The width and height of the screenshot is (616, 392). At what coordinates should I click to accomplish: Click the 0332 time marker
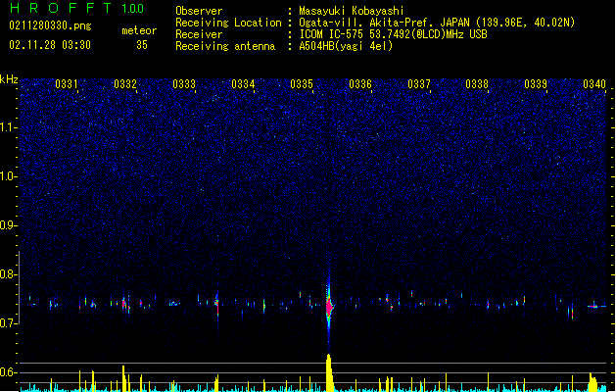(125, 84)
